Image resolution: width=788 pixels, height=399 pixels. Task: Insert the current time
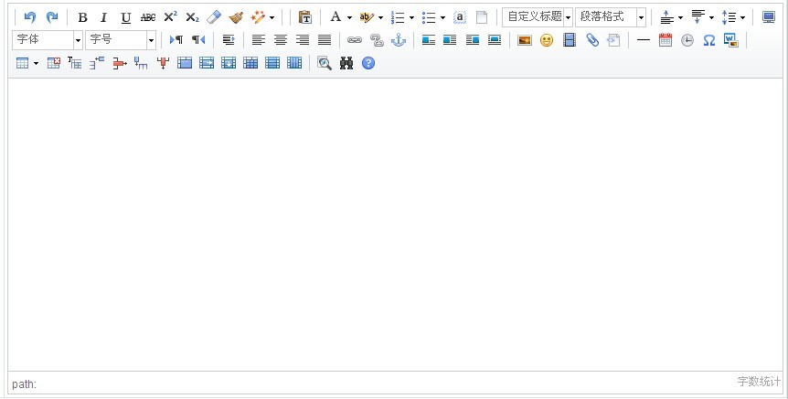coord(687,40)
